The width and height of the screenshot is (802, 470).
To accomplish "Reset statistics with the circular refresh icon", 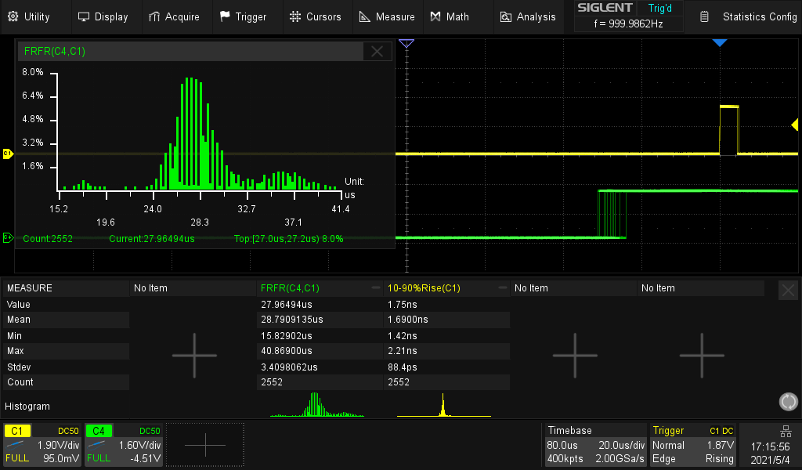I will click(x=788, y=402).
